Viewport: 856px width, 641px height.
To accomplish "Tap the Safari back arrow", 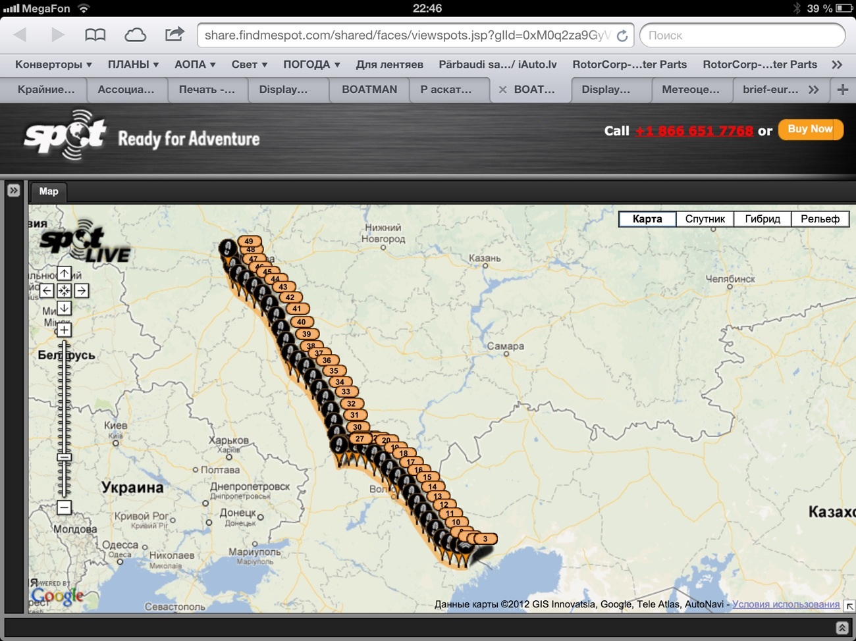I will point(20,35).
